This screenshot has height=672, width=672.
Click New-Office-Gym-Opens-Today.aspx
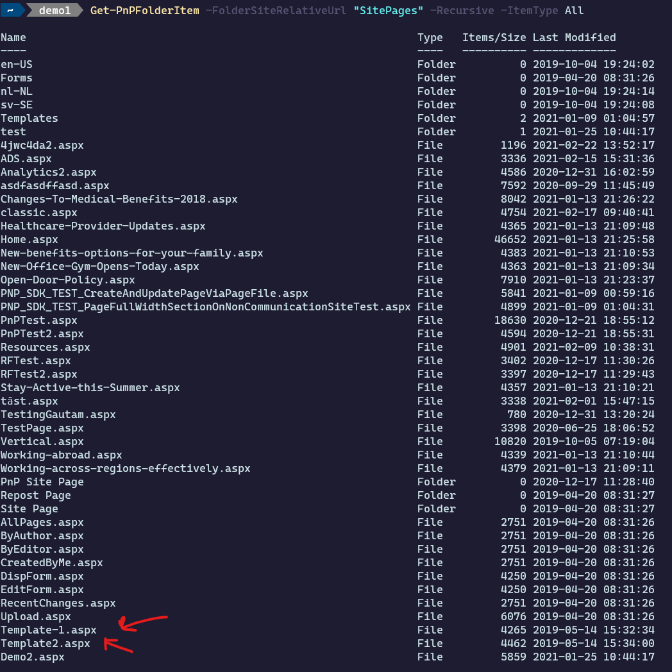click(100, 267)
